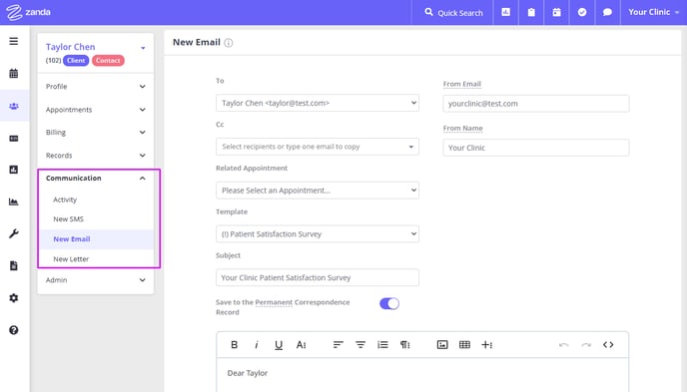
Task: Open the Related Appointment dropdown
Action: click(318, 191)
